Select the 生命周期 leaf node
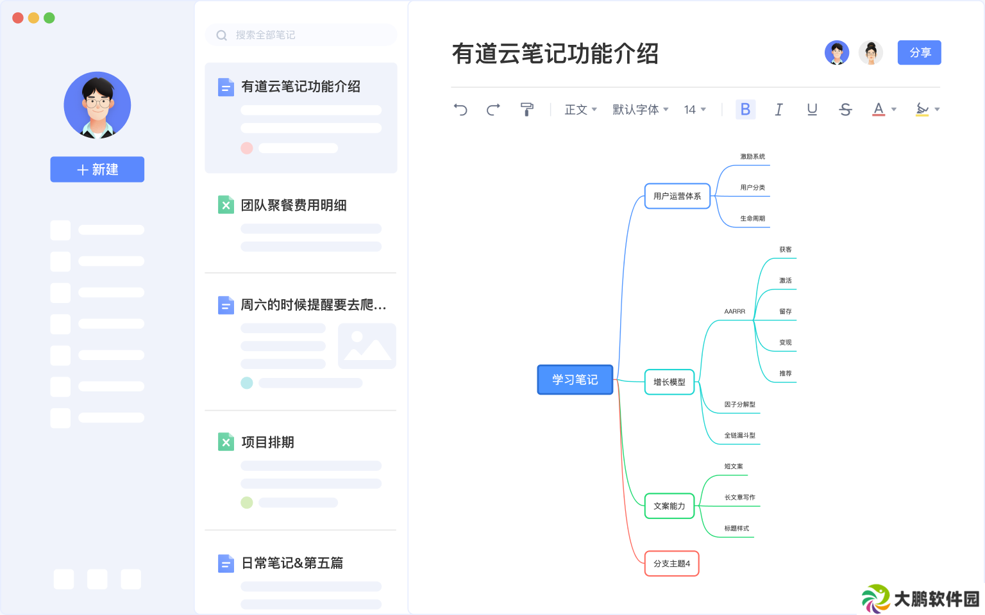The image size is (985, 615). (752, 218)
